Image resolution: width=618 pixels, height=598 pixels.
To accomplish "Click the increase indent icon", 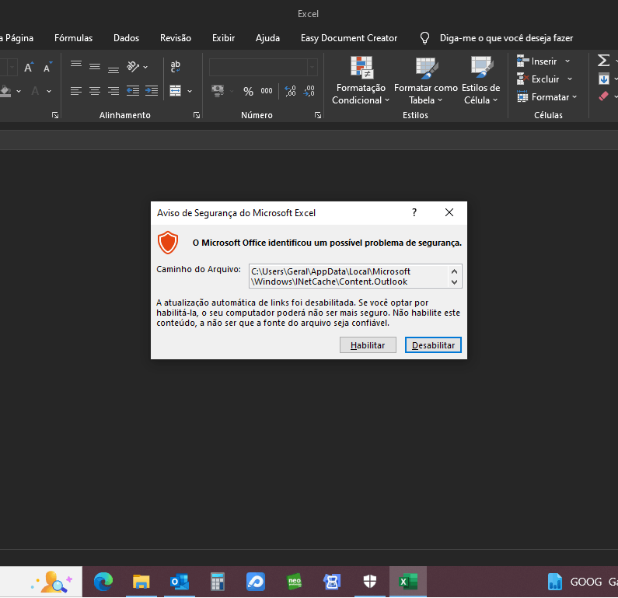I will 152,91.
